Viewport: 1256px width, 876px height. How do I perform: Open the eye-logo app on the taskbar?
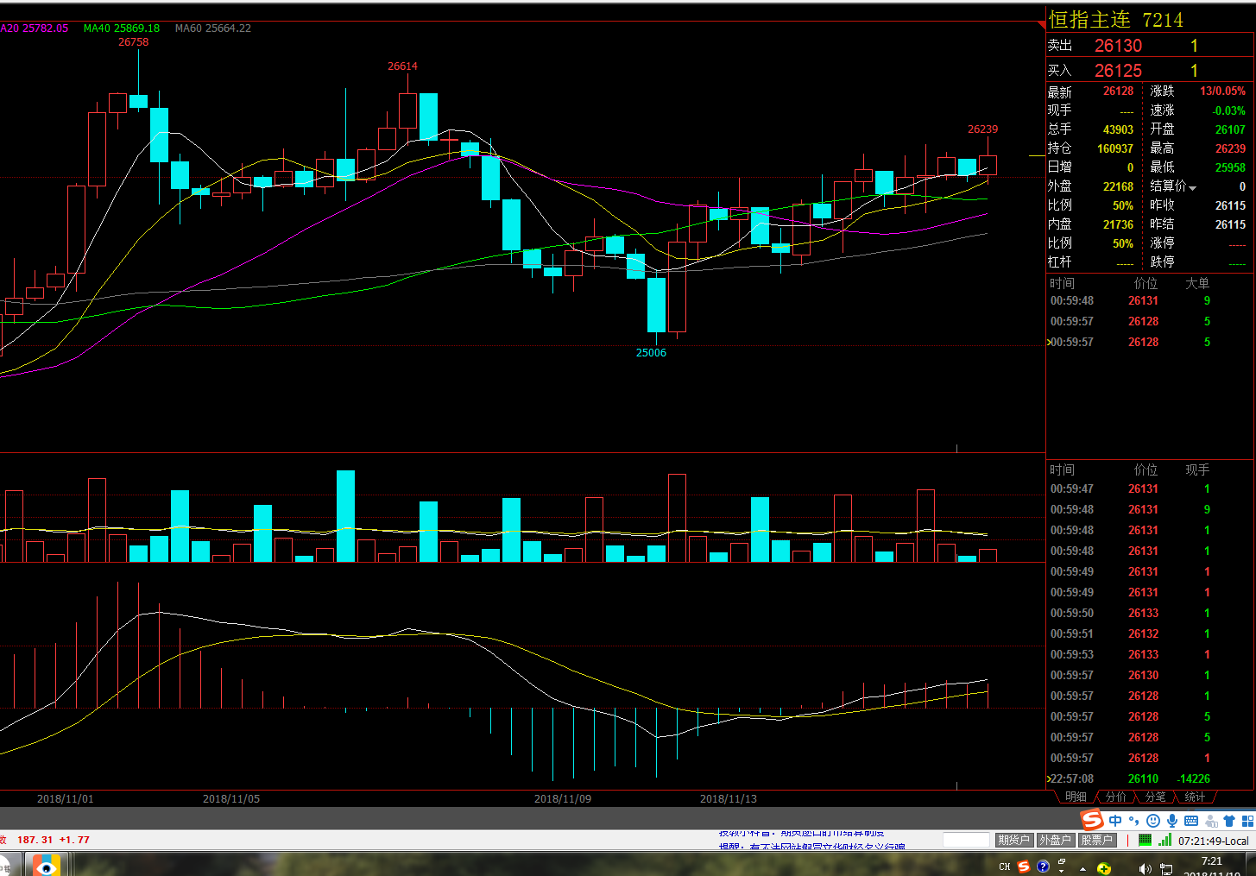(x=46, y=865)
